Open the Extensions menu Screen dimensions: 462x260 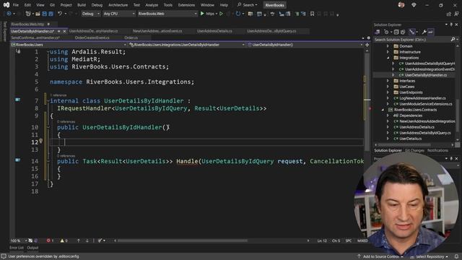coord(186,5)
